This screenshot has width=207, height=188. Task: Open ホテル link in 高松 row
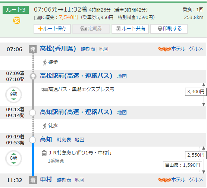pos(178,49)
